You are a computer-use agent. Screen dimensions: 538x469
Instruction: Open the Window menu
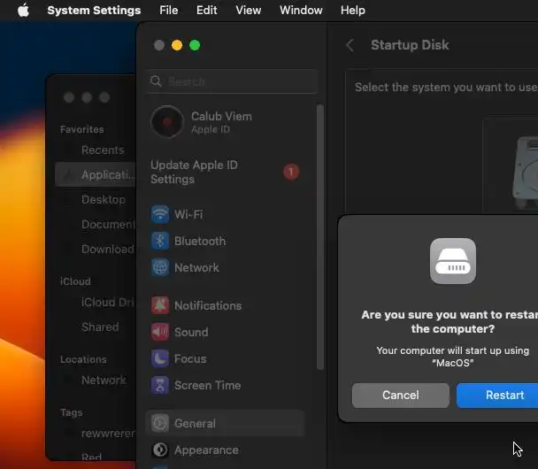pyautogui.click(x=301, y=11)
